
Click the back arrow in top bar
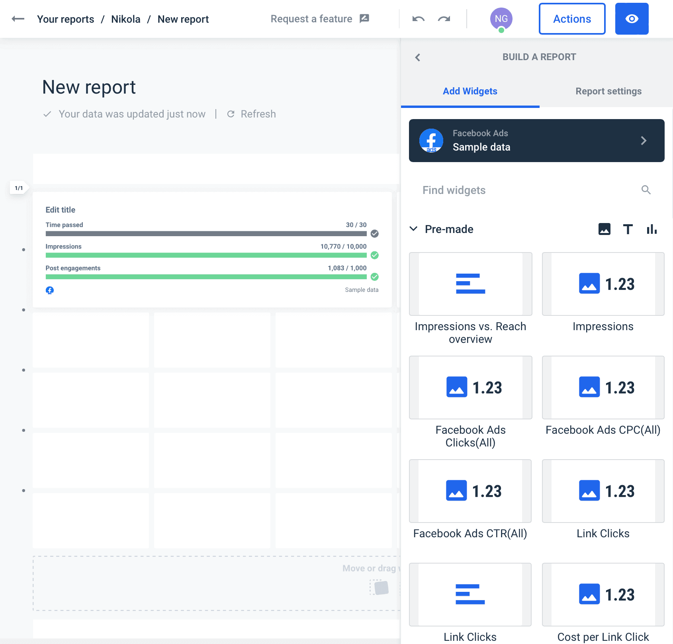click(18, 19)
